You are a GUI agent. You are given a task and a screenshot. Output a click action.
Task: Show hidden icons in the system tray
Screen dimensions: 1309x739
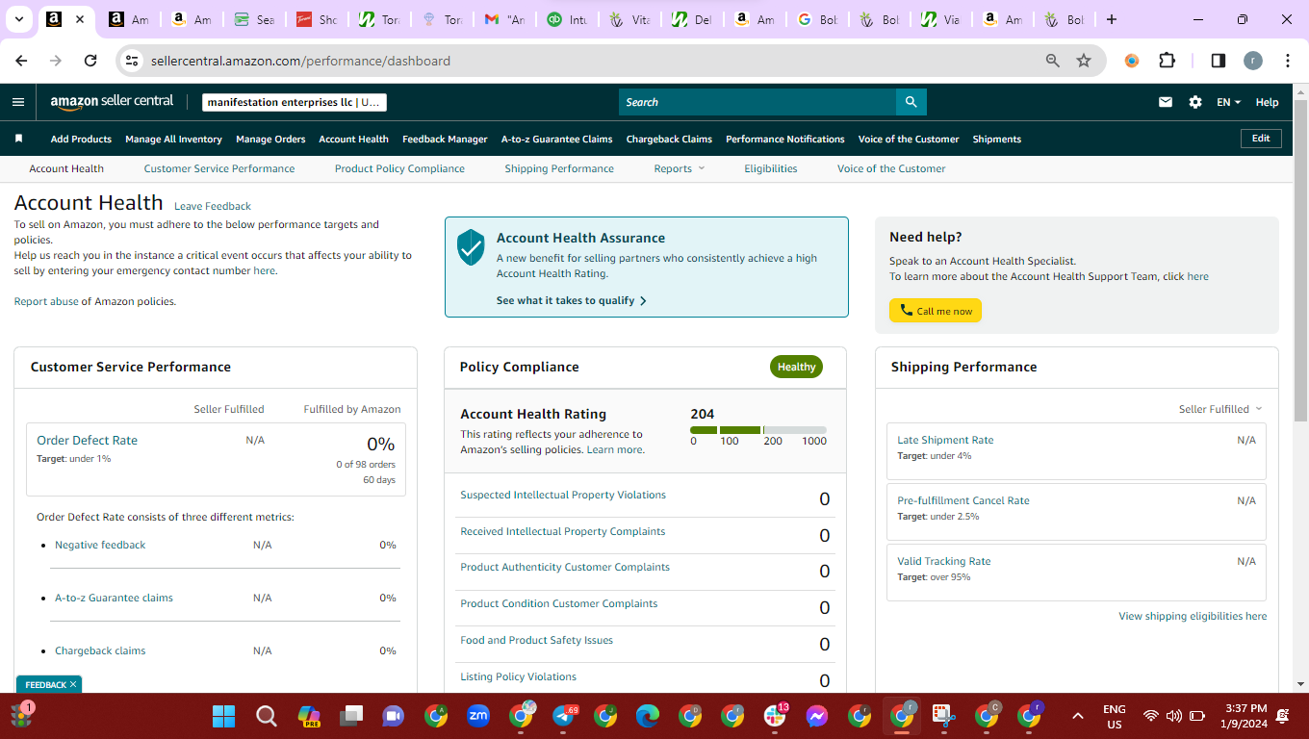1078,716
